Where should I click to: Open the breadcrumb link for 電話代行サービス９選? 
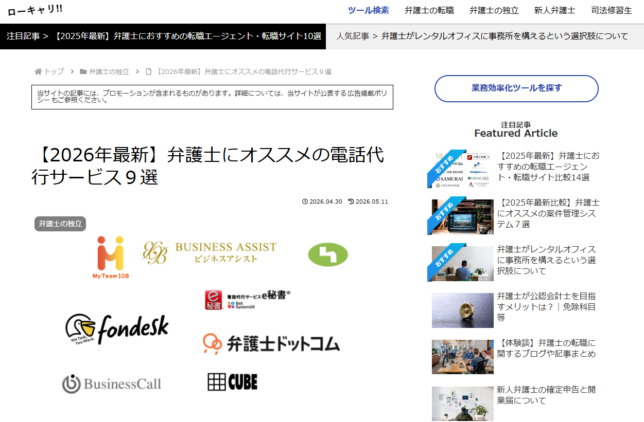(x=243, y=71)
